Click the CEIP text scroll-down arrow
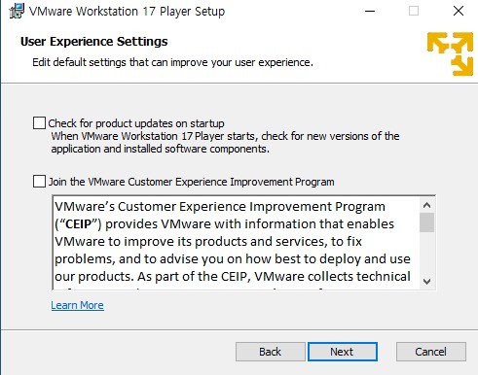The width and height of the screenshot is (478, 375). (x=426, y=281)
